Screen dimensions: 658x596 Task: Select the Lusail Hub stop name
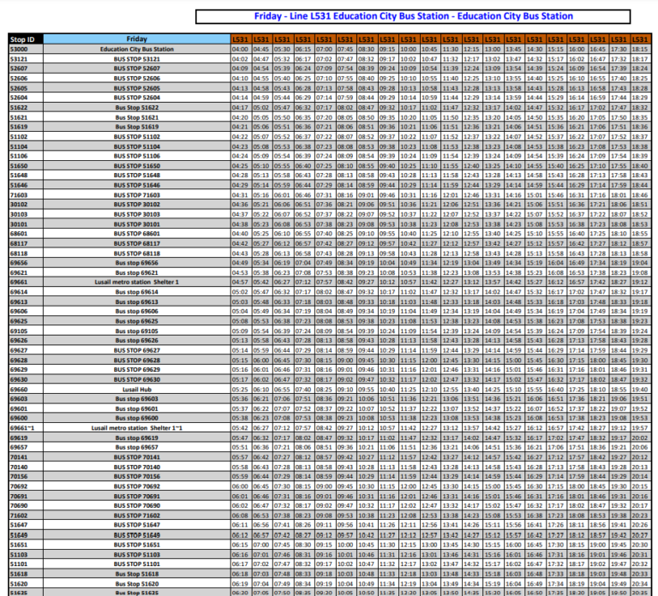click(x=136, y=389)
